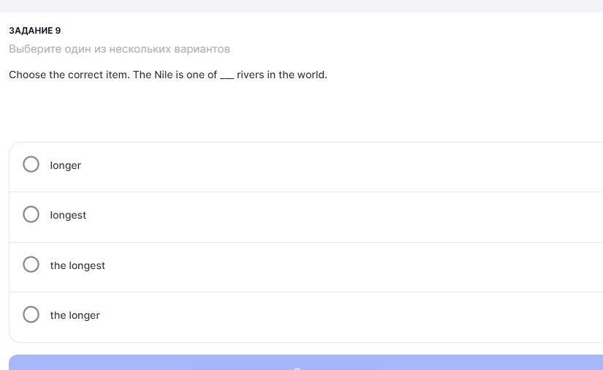Image resolution: width=603 pixels, height=370 pixels.
Task: Click the blue submit button at bottom
Action: pos(306,362)
